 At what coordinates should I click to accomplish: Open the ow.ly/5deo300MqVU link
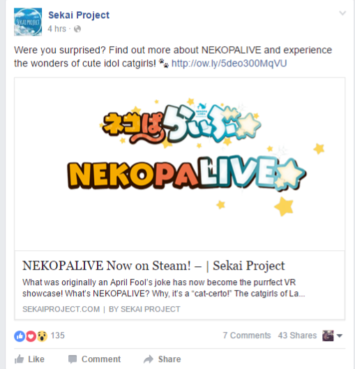click(x=229, y=64)
